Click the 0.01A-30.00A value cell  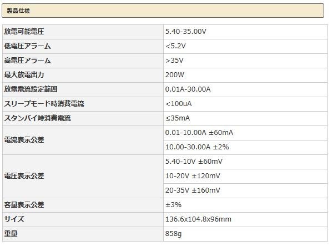point(188,89)
